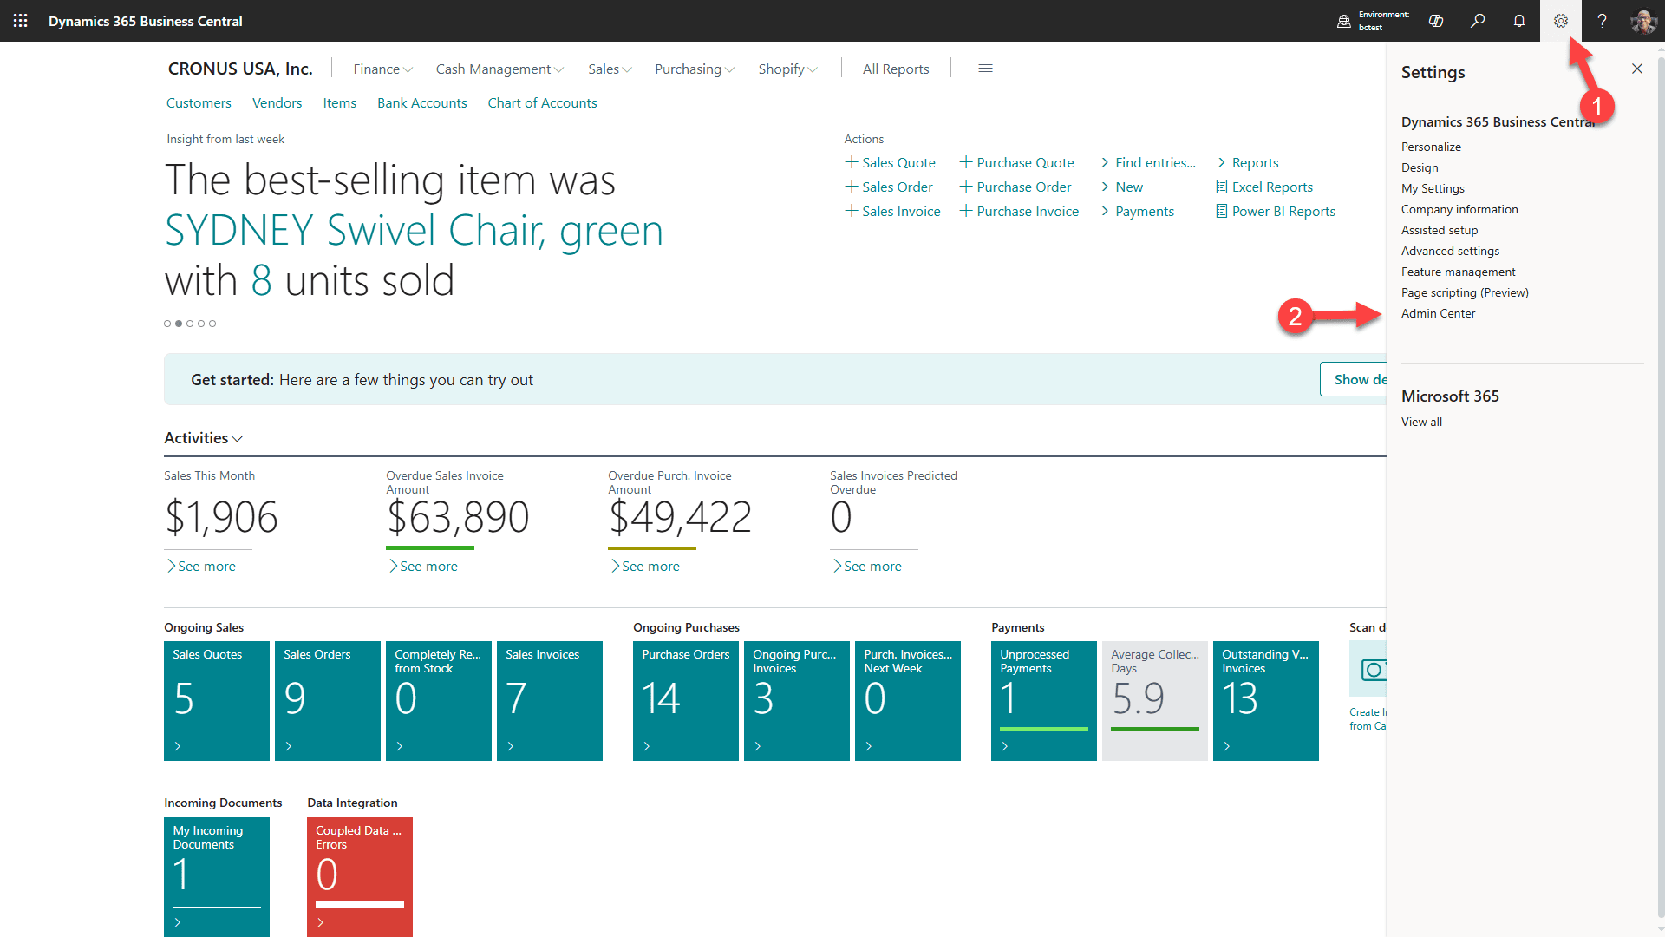Expand the Cash Management dropdown

(499, 69)
